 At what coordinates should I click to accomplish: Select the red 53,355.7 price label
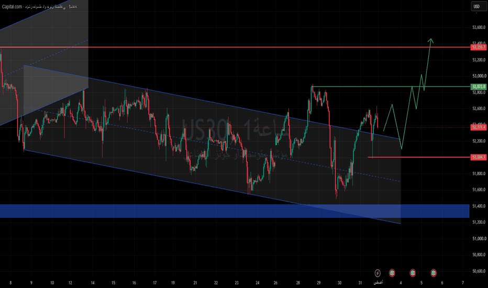479,47
